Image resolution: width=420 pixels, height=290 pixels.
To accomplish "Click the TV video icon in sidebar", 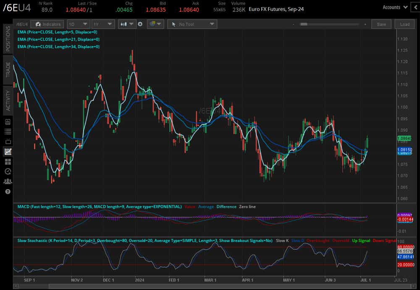I will click(x=8, y=142).
